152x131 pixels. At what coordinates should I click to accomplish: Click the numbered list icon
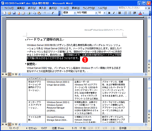coord(126,13)
